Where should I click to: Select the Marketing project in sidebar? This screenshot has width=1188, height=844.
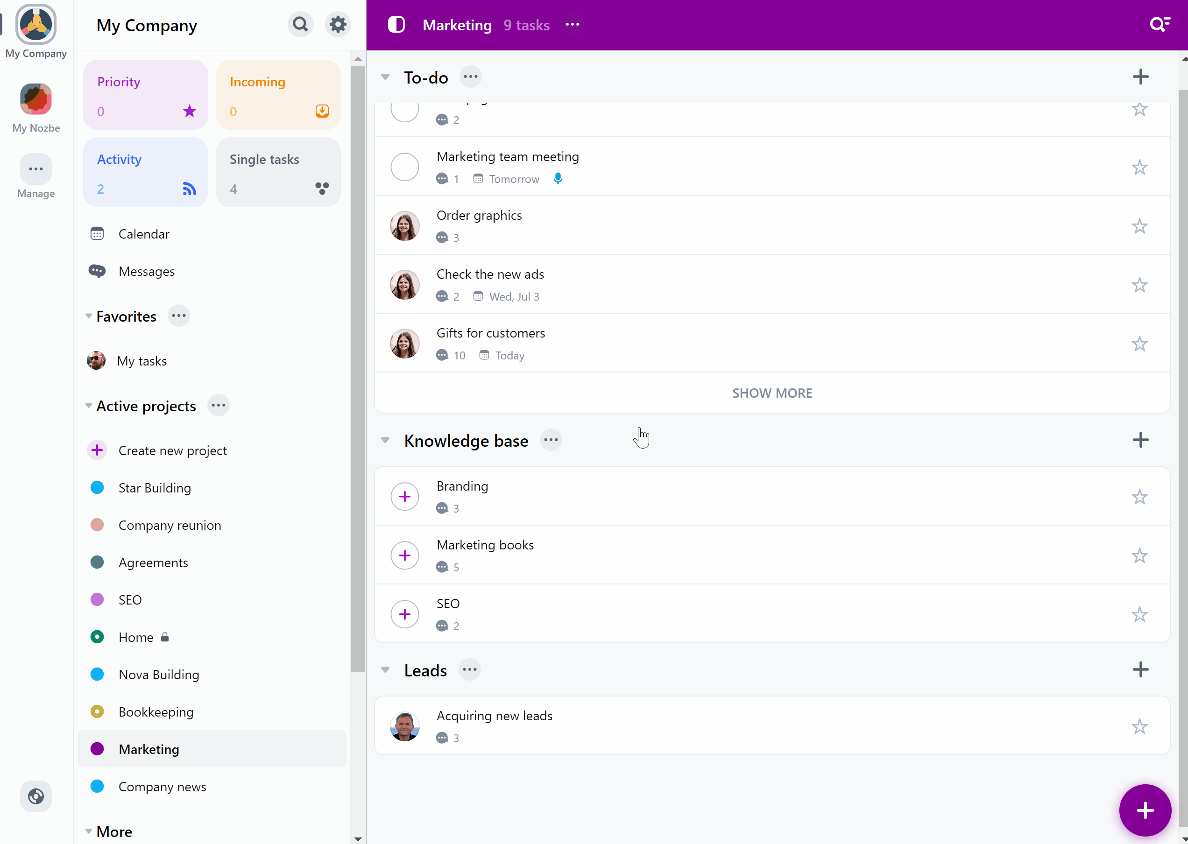coord(149,749)
